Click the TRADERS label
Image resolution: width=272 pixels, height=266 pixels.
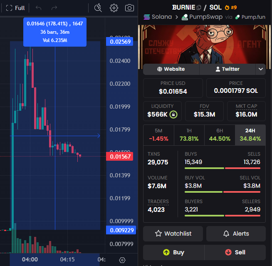pyautogui.click(x=158, y=201)
